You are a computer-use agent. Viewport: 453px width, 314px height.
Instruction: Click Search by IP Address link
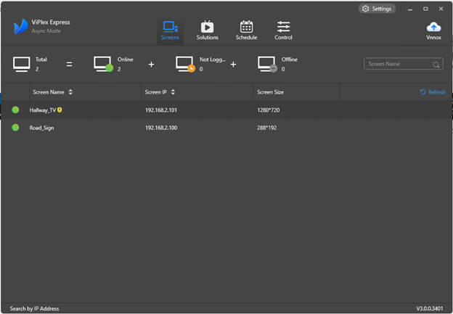pos(34,308)
